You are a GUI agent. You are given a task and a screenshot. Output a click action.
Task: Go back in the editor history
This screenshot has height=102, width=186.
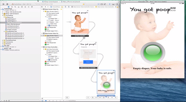45,7
